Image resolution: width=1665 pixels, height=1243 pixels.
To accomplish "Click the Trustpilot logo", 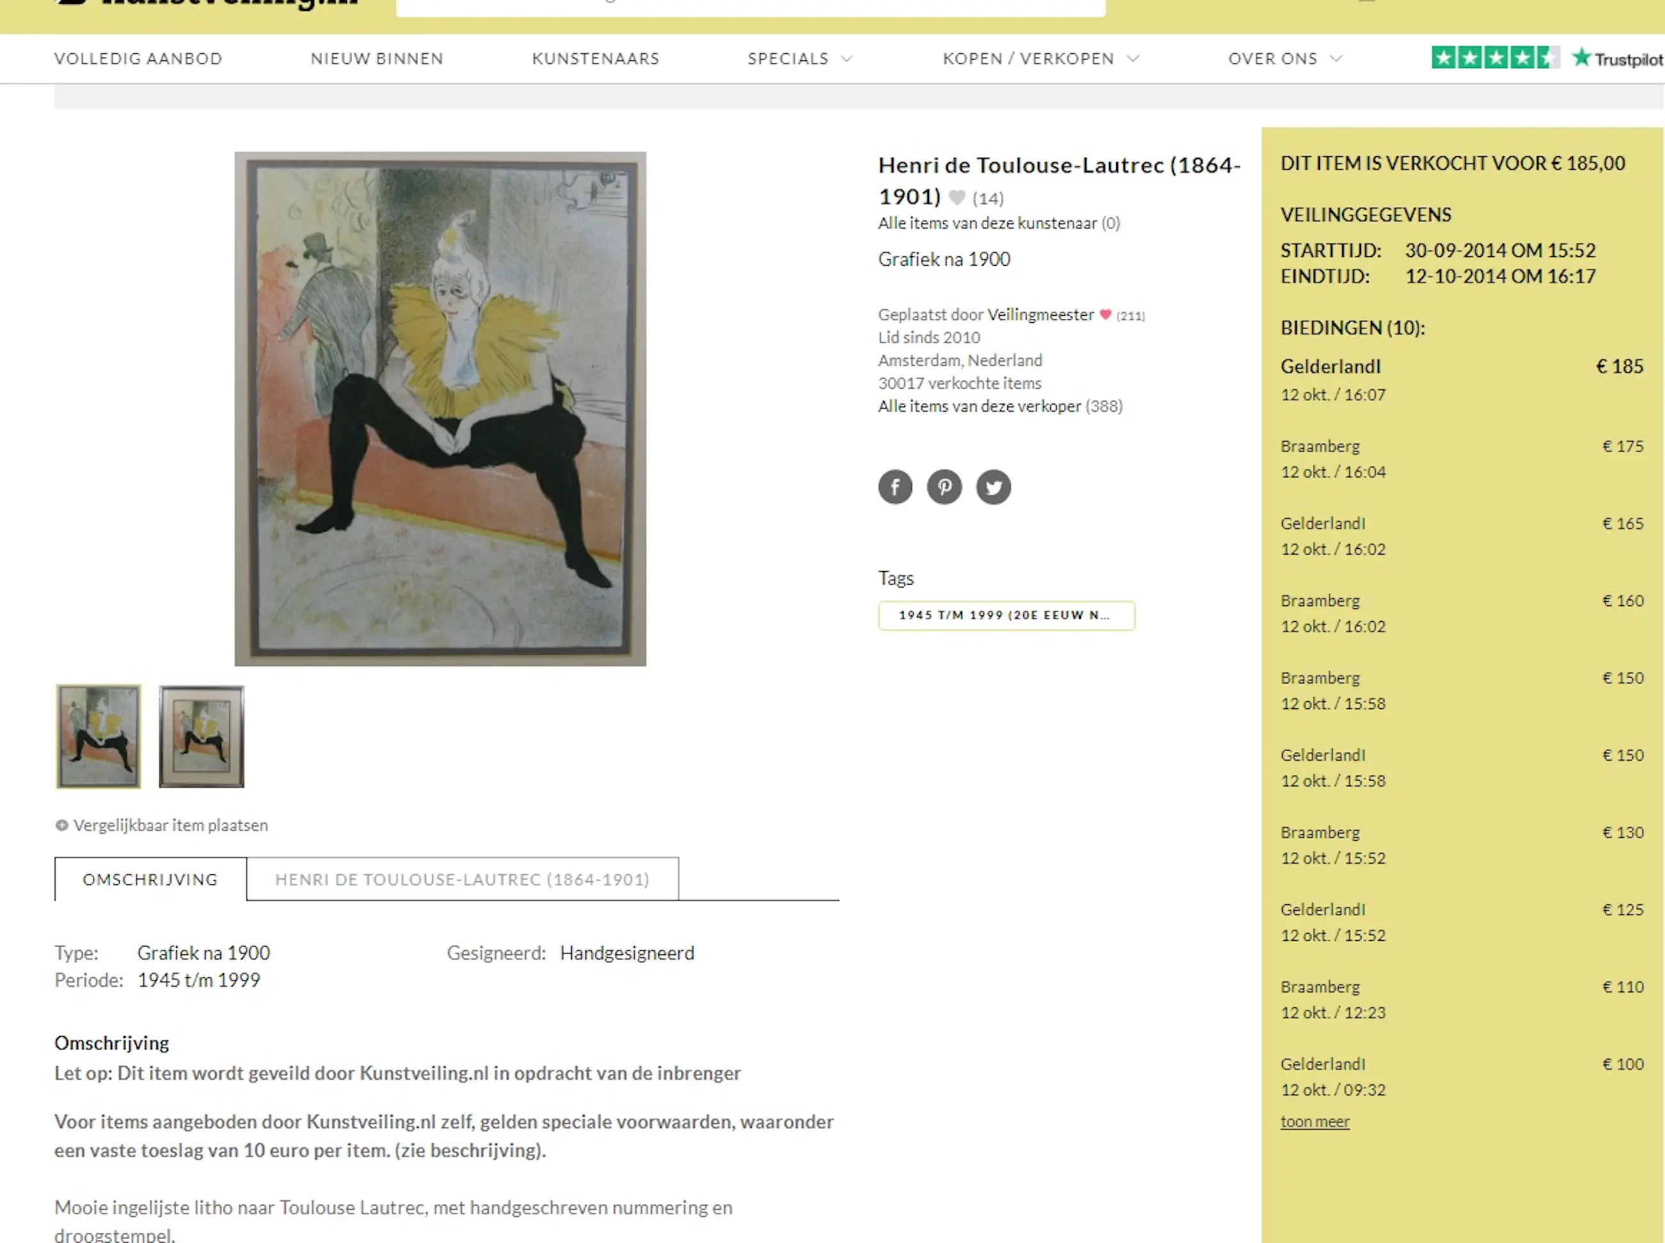I will point(1618,58).
